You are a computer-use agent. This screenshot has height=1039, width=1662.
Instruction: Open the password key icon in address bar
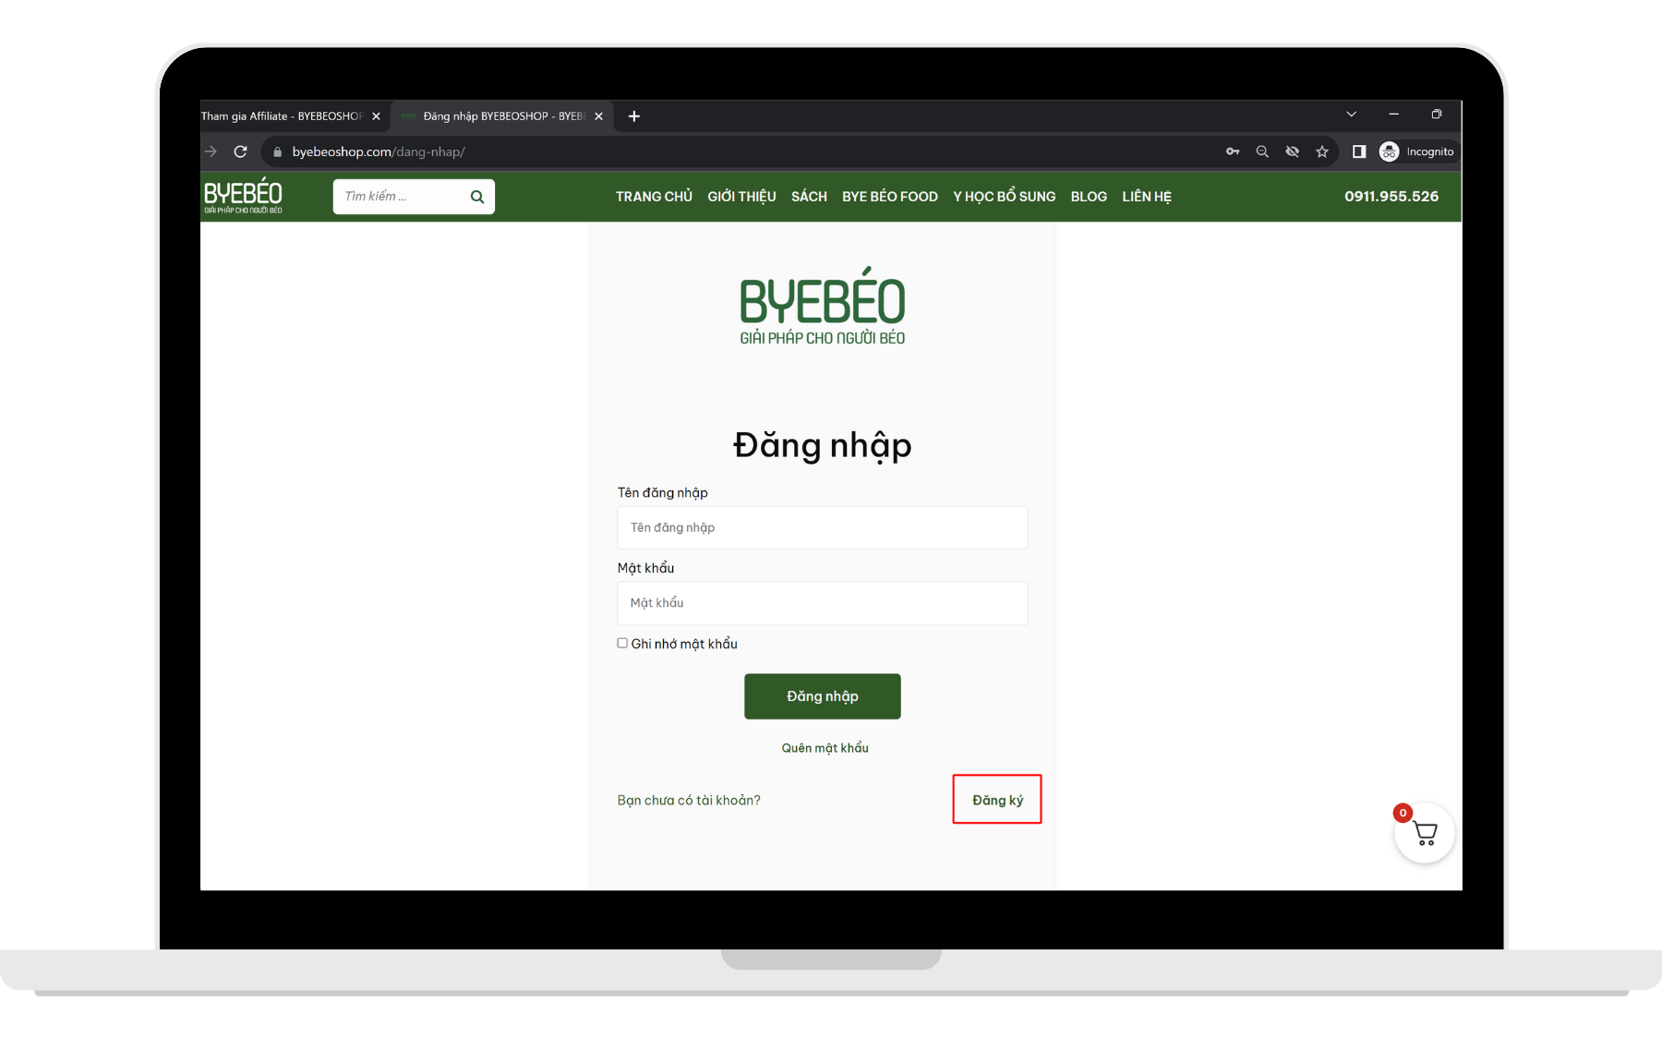[1233, 151]
